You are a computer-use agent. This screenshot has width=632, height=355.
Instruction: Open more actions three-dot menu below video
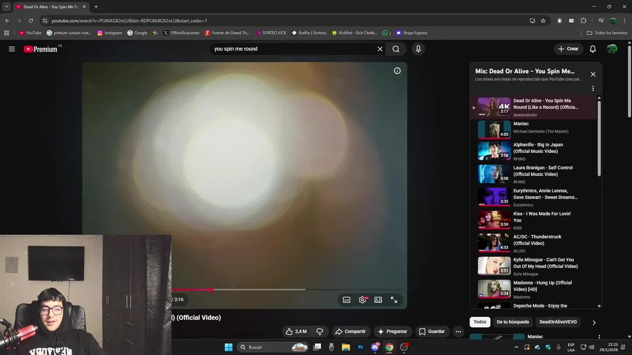point(458,331)
